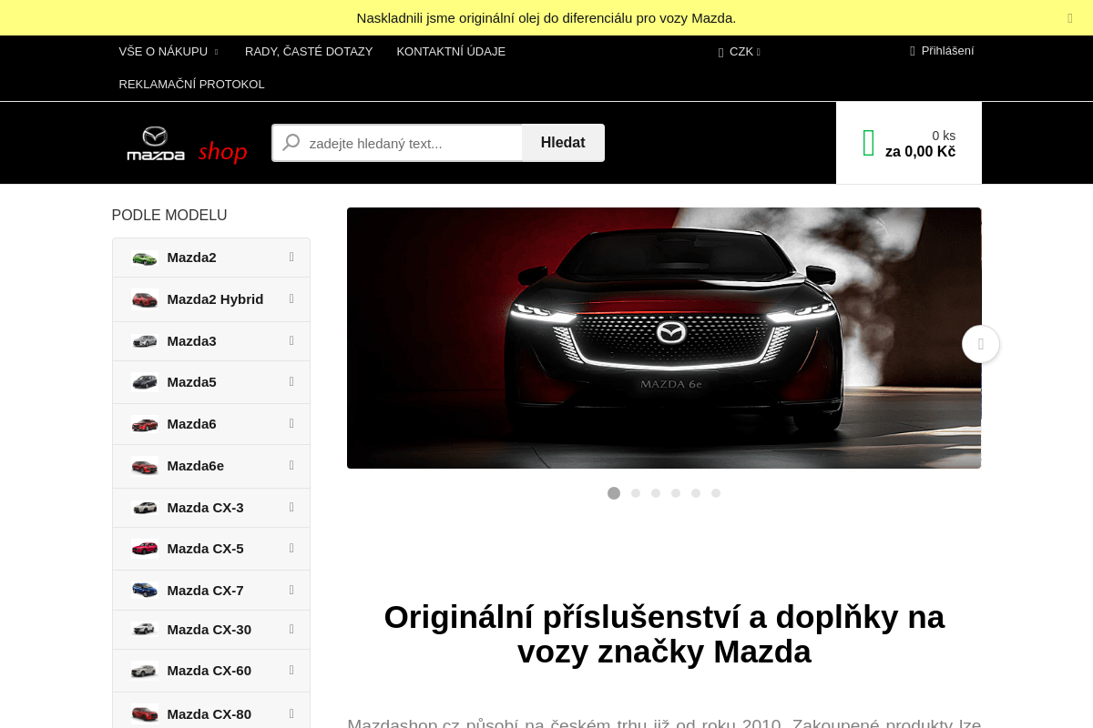The height and width of the screenshot is (728, 1093).
Task: Expand the Mazda3 category arrow
Action: click(x=291, y=340)
